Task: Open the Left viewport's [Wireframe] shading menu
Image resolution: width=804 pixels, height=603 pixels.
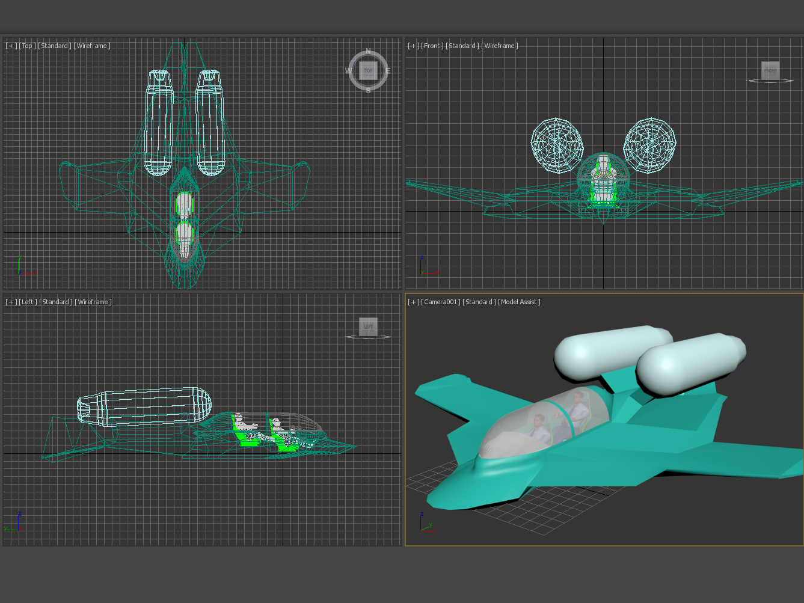Action: tap(93, 302)
